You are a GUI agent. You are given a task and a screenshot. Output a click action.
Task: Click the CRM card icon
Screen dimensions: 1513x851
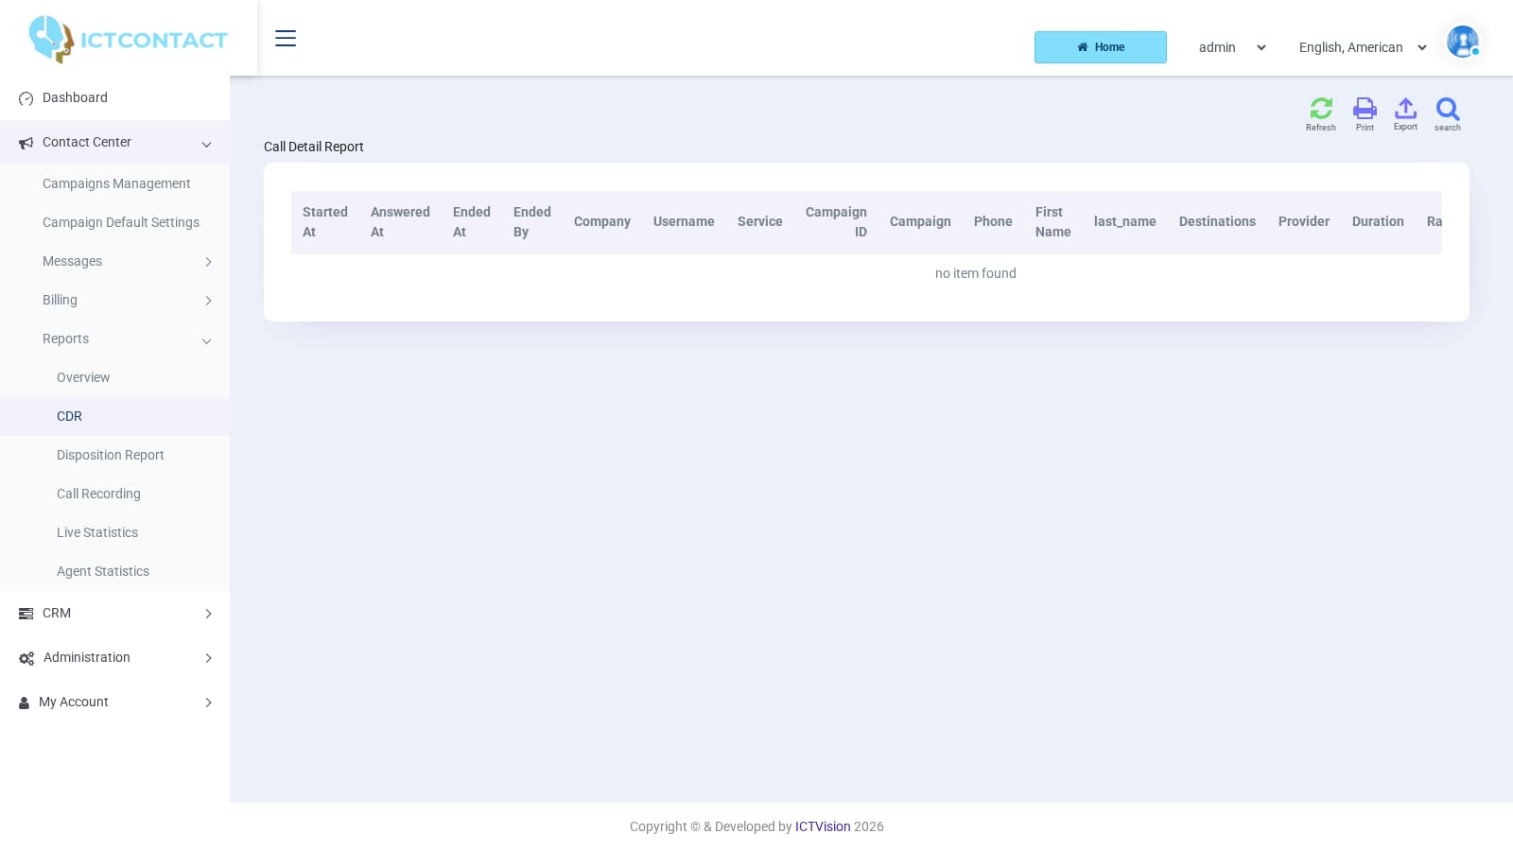click(x=26, y=614)
